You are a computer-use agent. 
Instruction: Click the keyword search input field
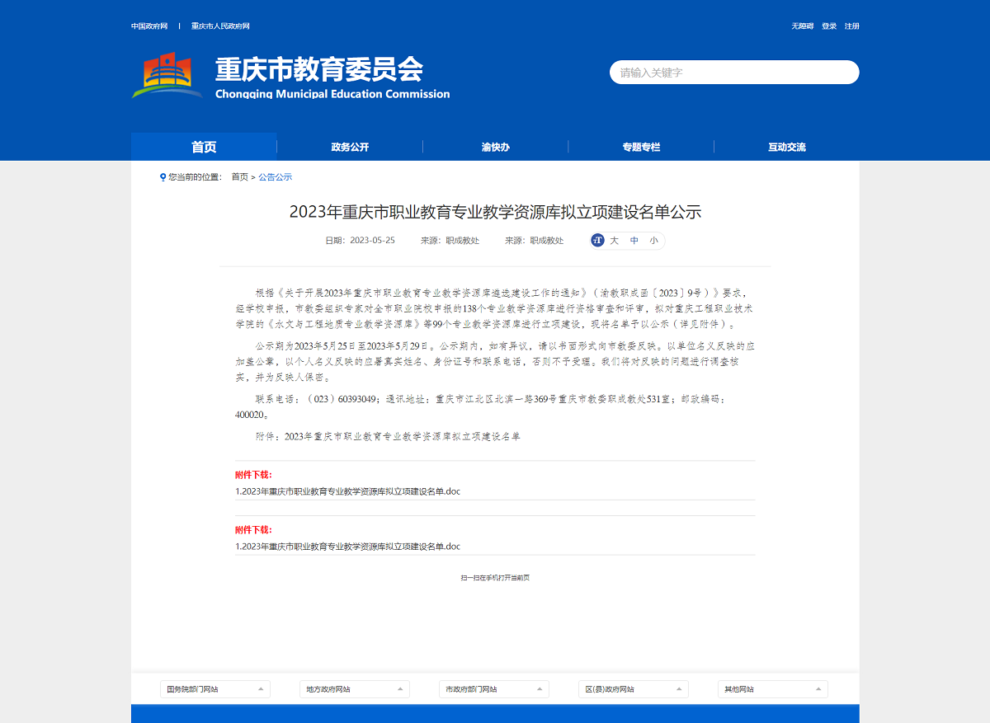click(x=734, y=73)
